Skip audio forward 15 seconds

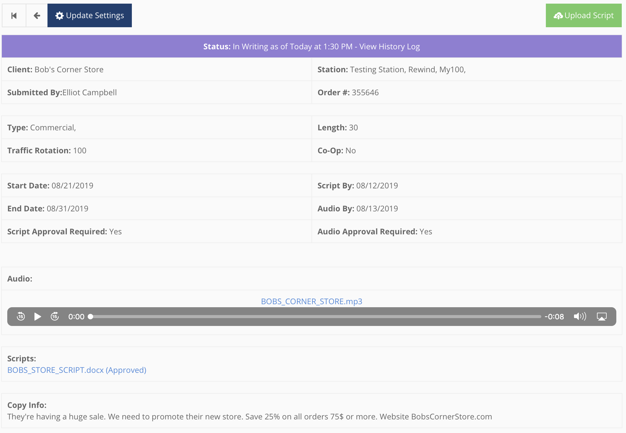point(55,317)
